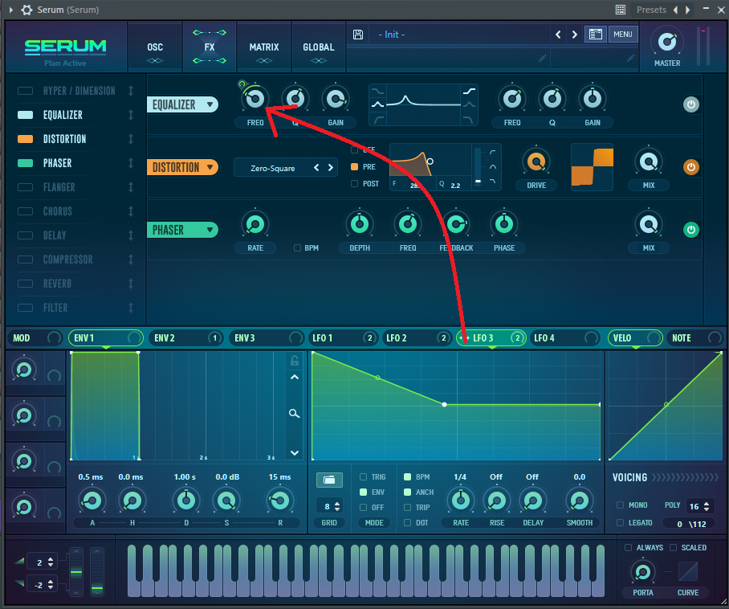Viewport: 729px width, 609px height.
Task: Power off the Distortion module
Action: tap(691, 167)
